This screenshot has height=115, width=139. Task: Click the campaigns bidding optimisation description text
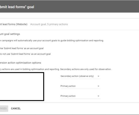click(52, 41)
